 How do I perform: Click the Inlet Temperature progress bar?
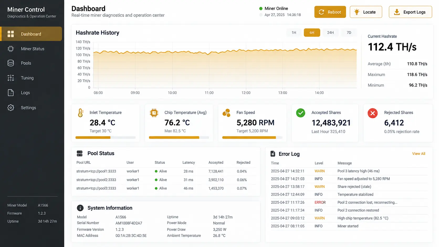click(106, 138)
